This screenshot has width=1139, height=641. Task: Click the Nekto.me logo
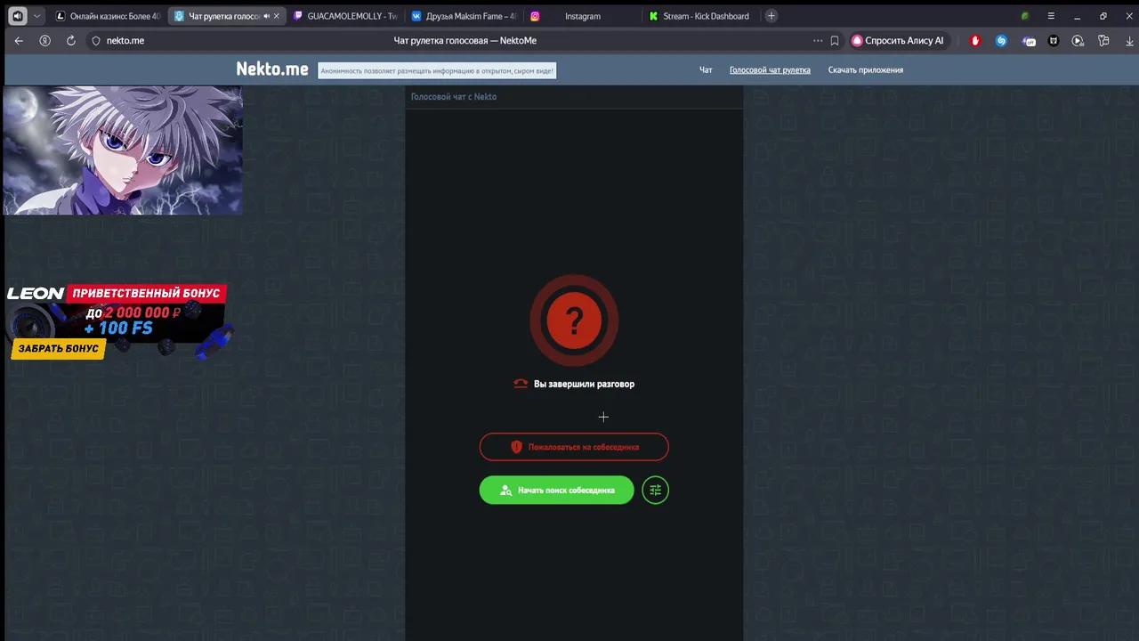pyautogui.click(x=272, y=69)
